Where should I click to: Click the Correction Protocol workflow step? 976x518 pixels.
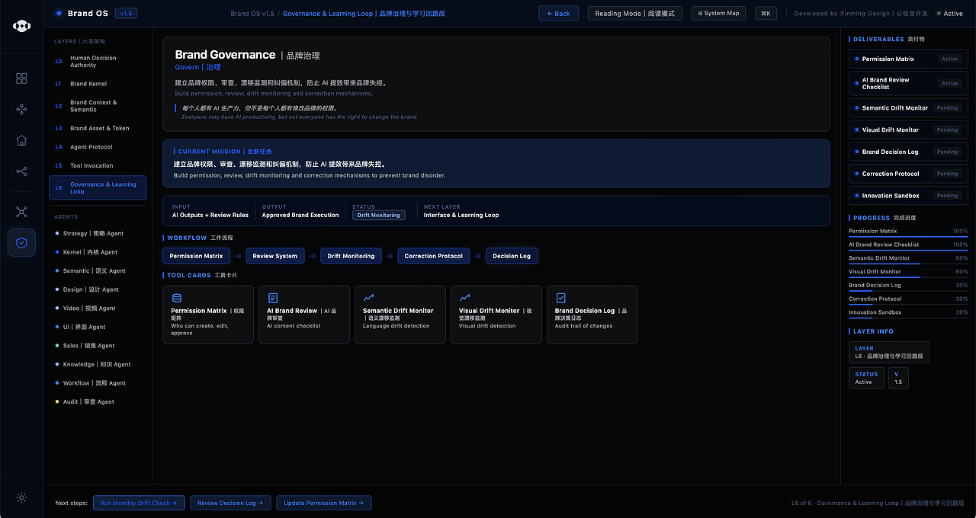[433, 256]
